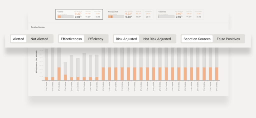The height and width of the screenshot is (118, 256).
Task: Click 0.22% not alerted in Control card
Action: [78, 14]
